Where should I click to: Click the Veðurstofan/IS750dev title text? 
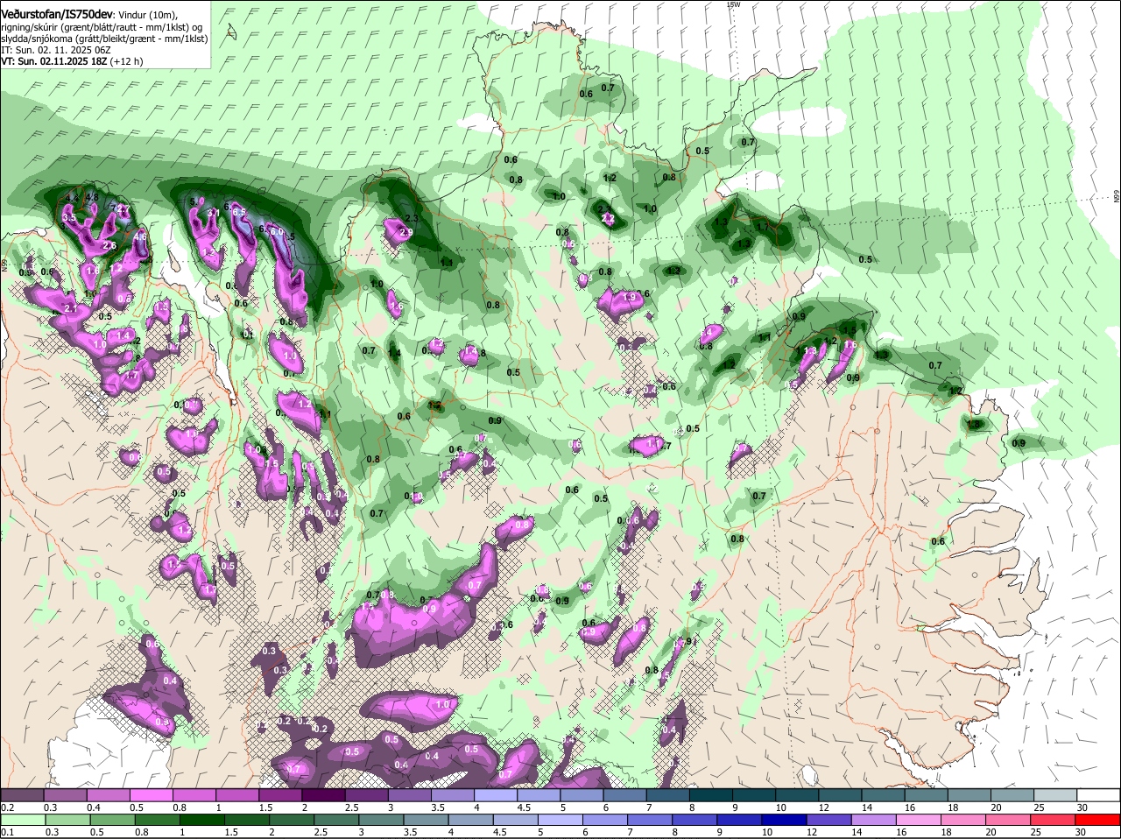(x=57, y=15)
